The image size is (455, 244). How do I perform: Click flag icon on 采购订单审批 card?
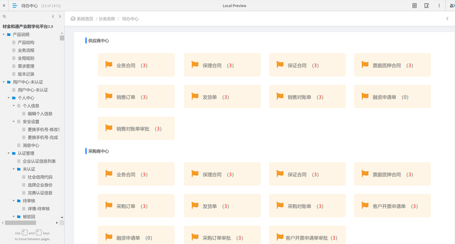(x=195, y=237)
